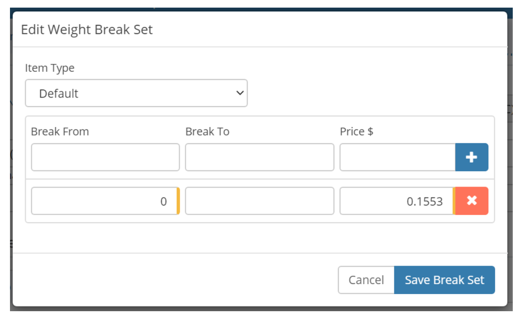Viewport: 518px width, 315px height.
Task: Click the chevron arrow on the Item Type select
Action: (240, 93)
